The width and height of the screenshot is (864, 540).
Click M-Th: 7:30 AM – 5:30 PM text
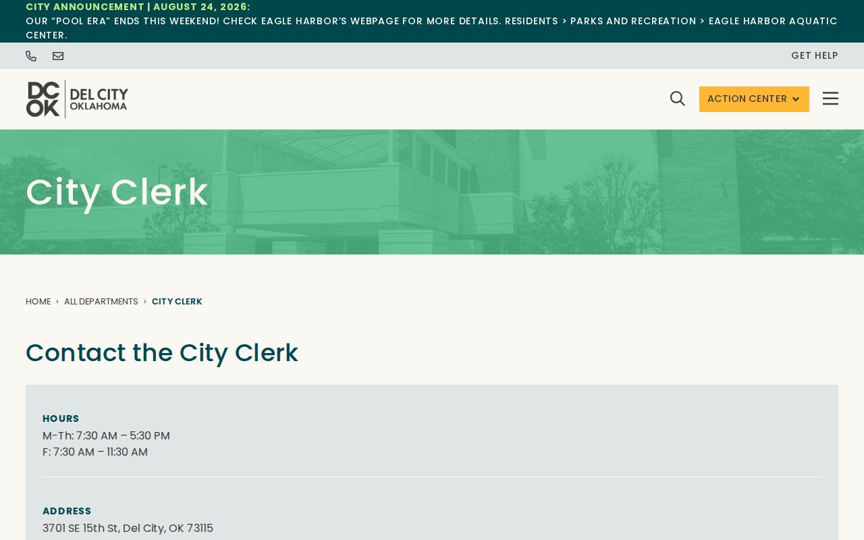106,436
